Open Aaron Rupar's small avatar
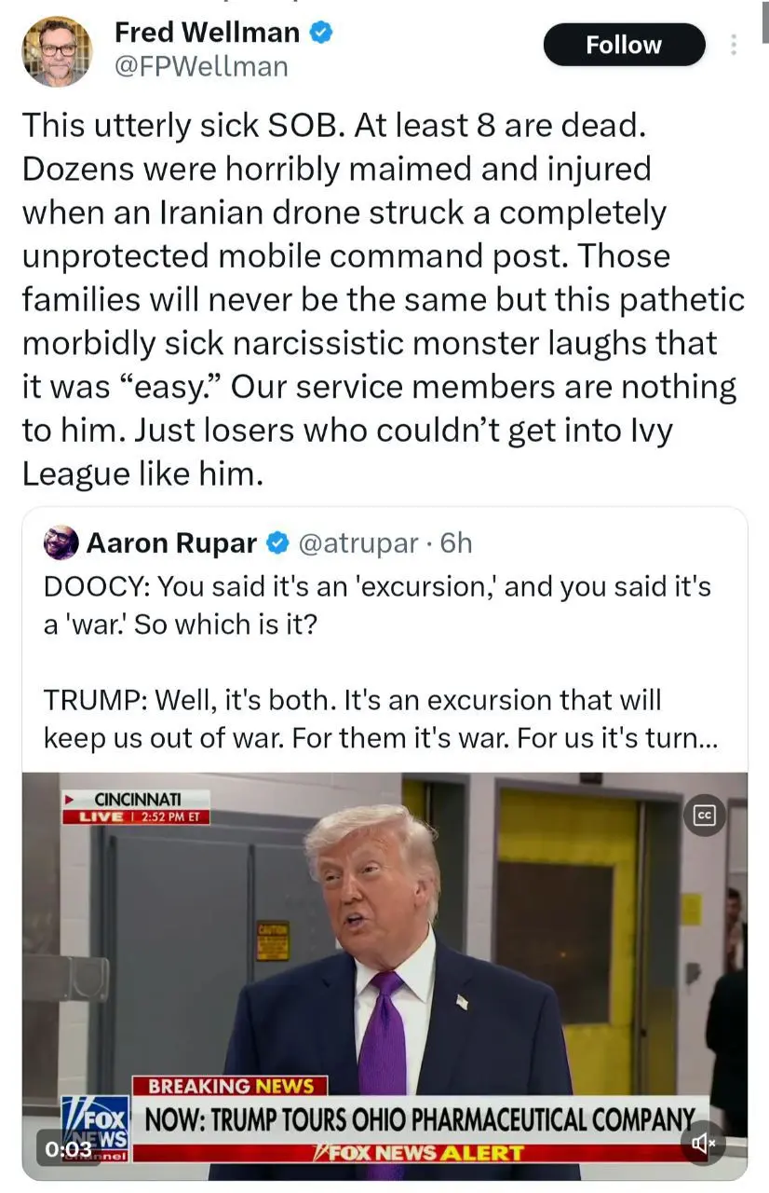This screenshot has height=1193, width=769. 61,542
